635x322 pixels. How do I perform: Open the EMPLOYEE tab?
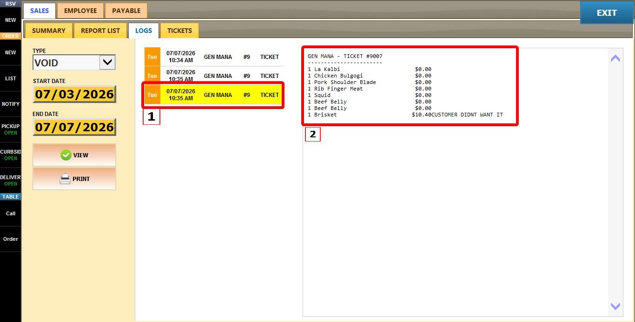[80, 11]
